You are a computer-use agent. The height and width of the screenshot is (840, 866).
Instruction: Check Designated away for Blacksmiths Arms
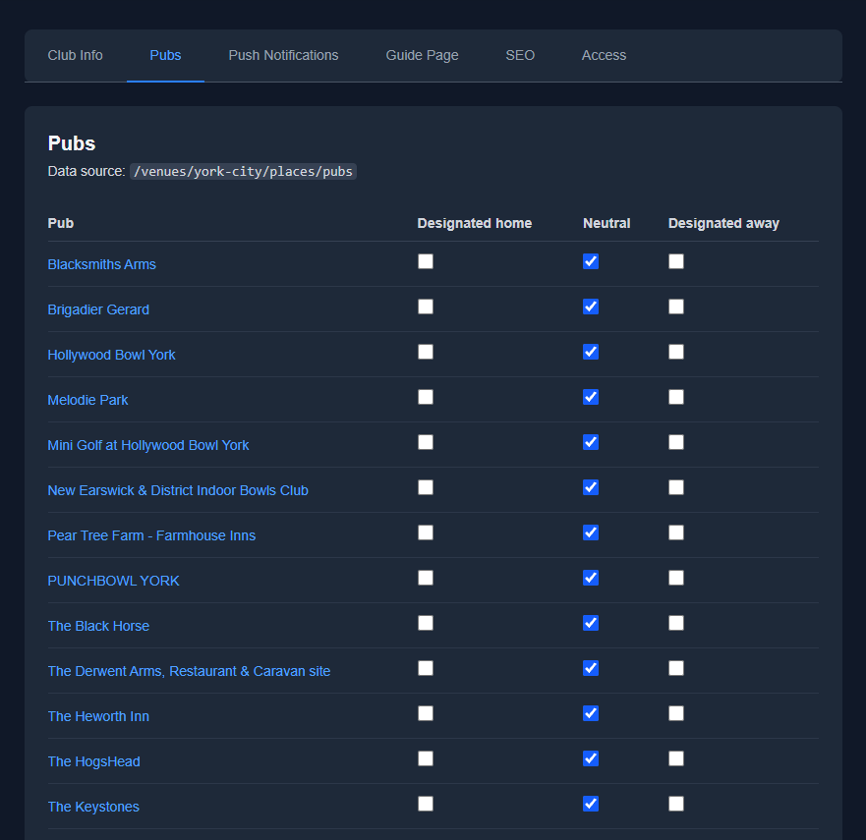676,261
